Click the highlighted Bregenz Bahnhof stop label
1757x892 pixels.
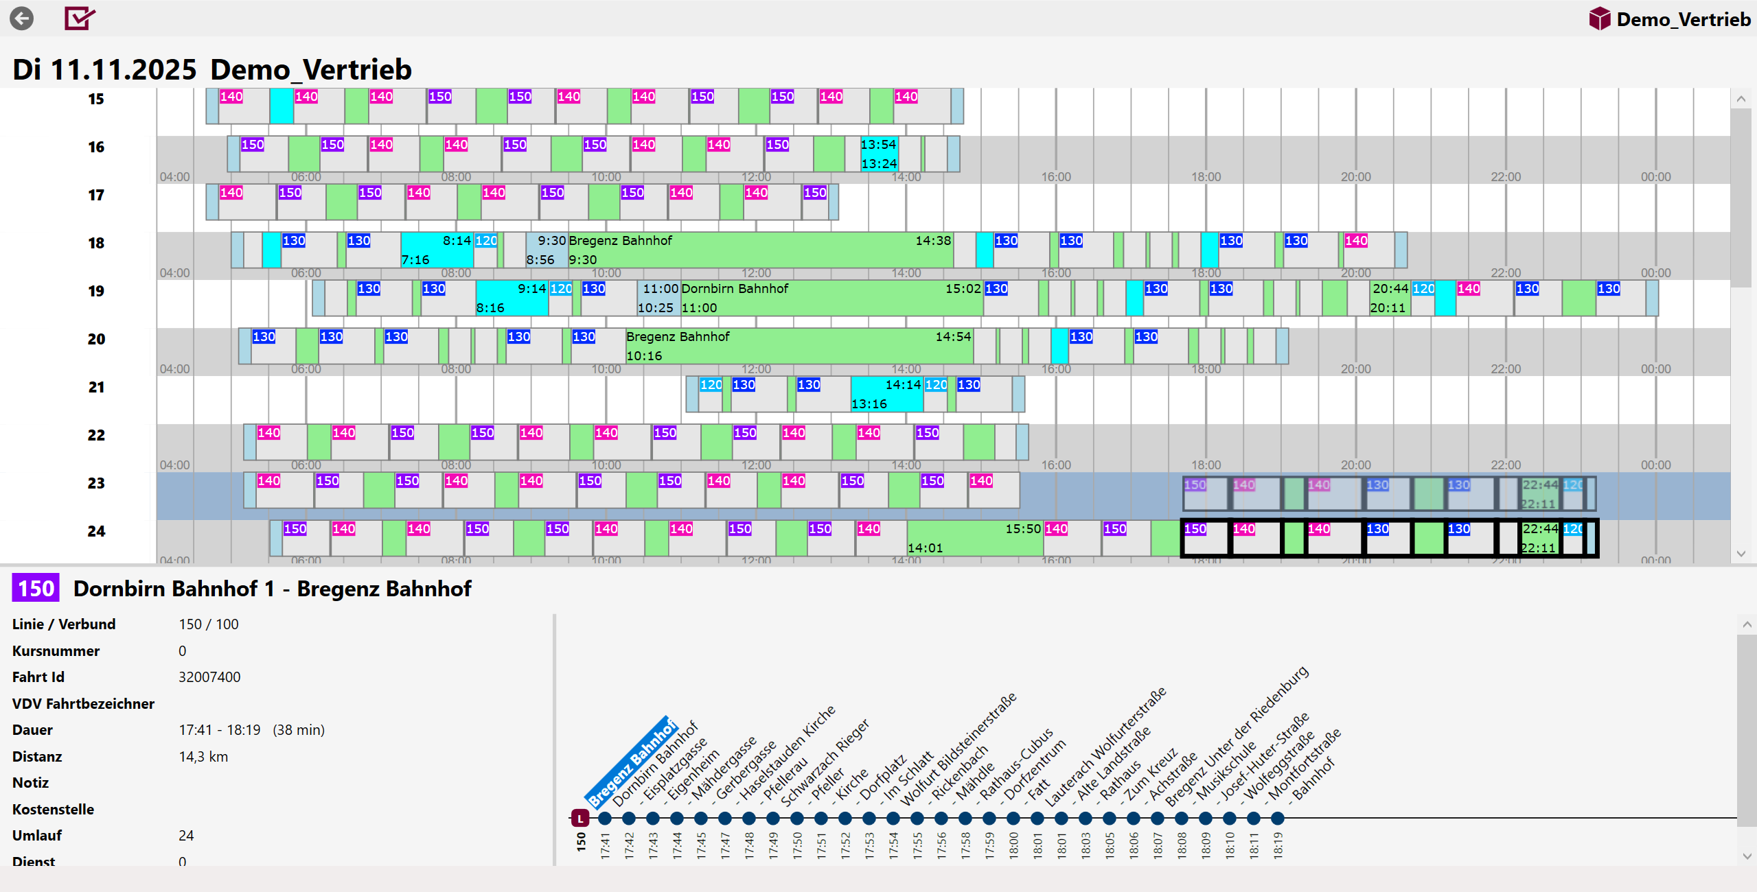(632, 762)
